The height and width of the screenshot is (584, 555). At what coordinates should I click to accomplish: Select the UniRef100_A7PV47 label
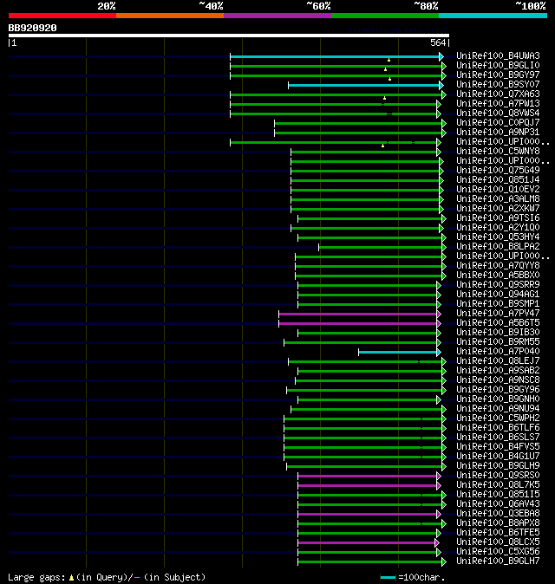coord(498,314)
